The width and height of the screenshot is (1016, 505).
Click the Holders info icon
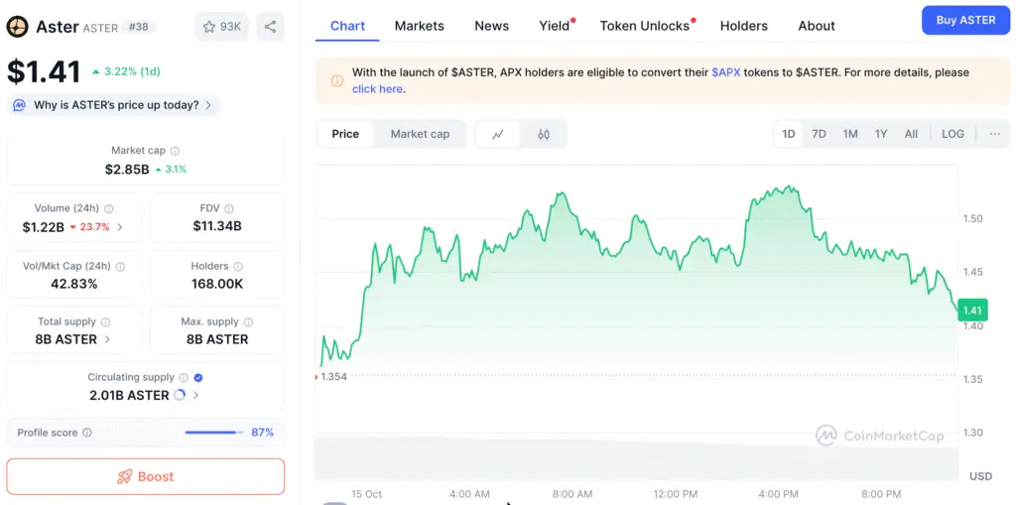(238, 267)
